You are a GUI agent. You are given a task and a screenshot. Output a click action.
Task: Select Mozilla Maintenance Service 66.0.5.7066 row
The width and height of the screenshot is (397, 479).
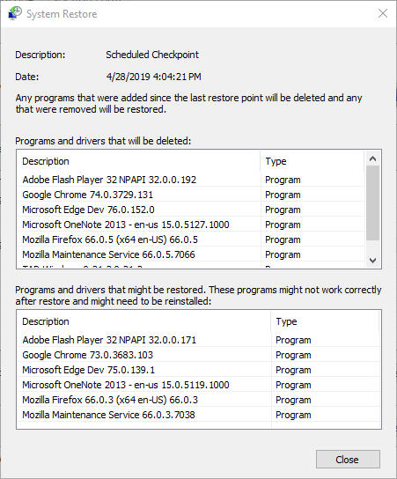(x=191, y=254)
